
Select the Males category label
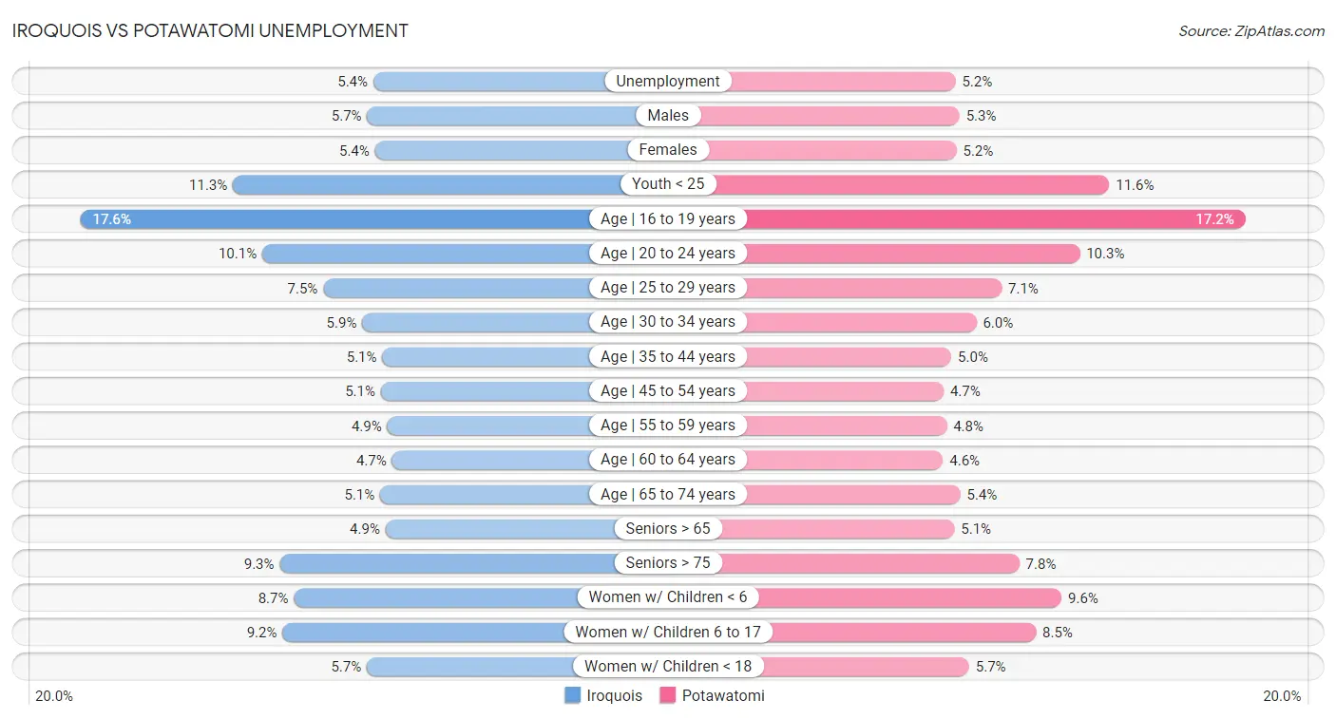coord(668,116)
